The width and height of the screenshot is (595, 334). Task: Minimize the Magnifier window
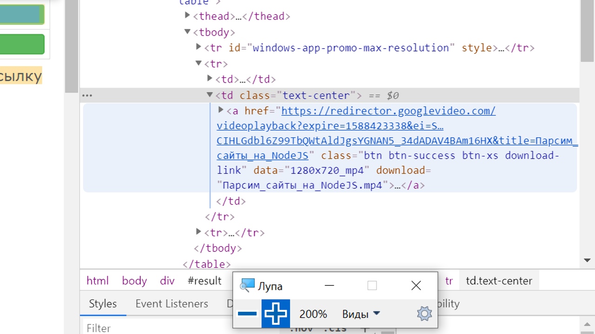coord(330,285)
